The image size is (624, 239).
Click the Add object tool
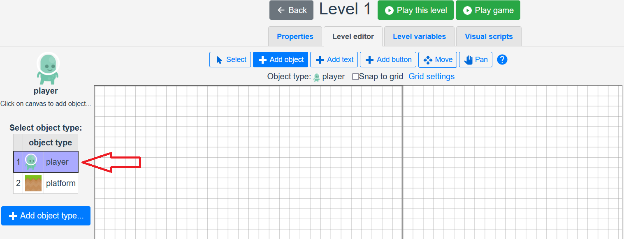[281, 60]
